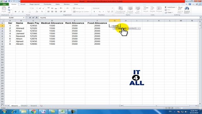Toggle Center text alignment
The width and height of the screenshot is (202, 114).
[x=52, y=12]
